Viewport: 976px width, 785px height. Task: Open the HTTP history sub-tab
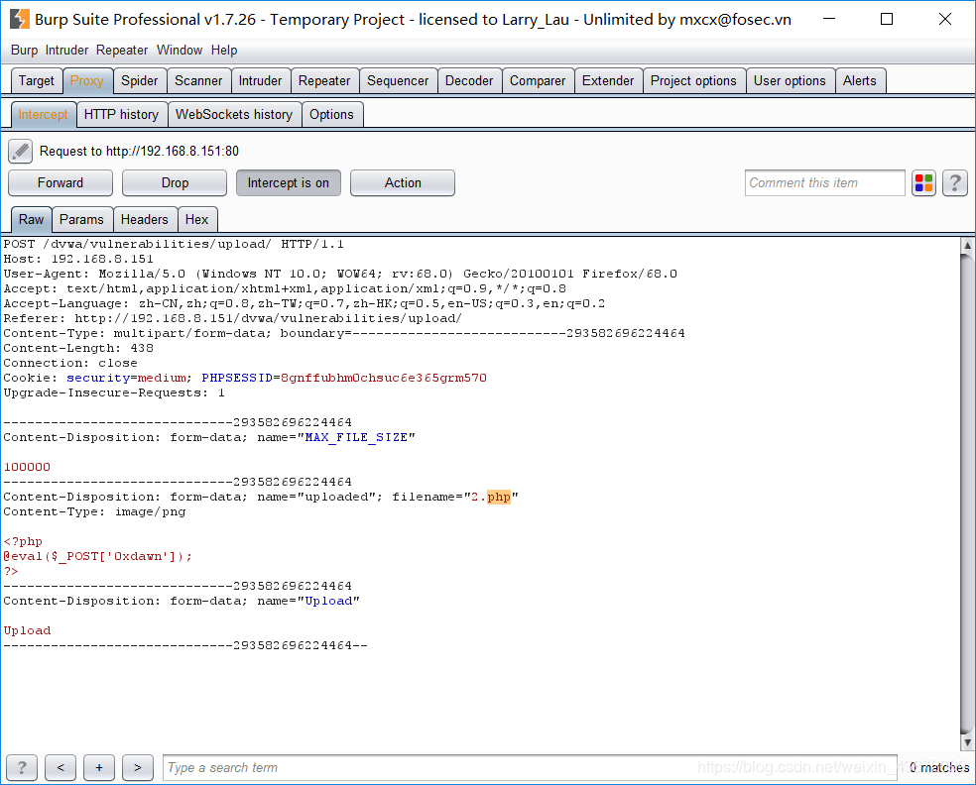[x=121, y=114]
